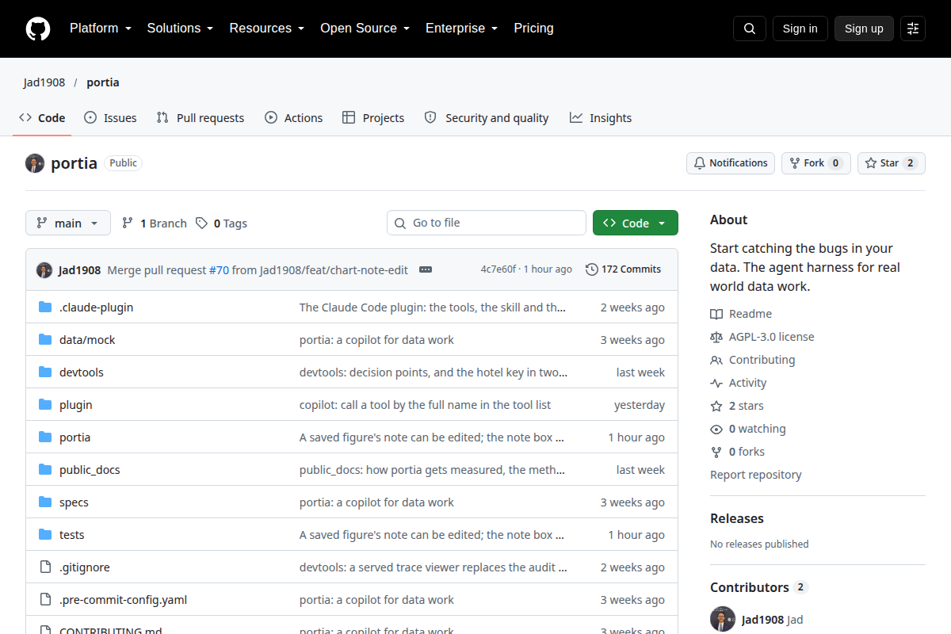Click the file icon beside .gitignore

pyautogui.click(x=45, y=567)
